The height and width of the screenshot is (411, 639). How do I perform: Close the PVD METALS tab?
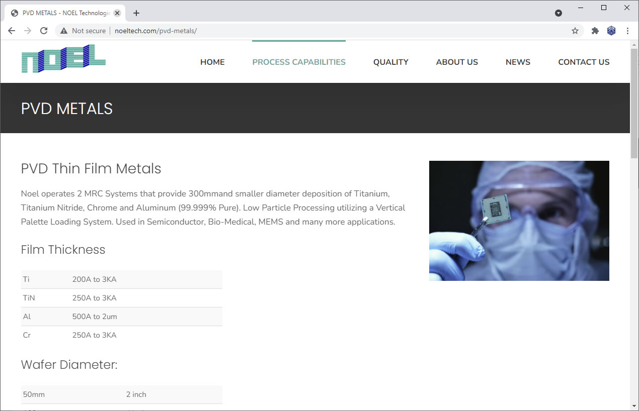tap(117, 13)
